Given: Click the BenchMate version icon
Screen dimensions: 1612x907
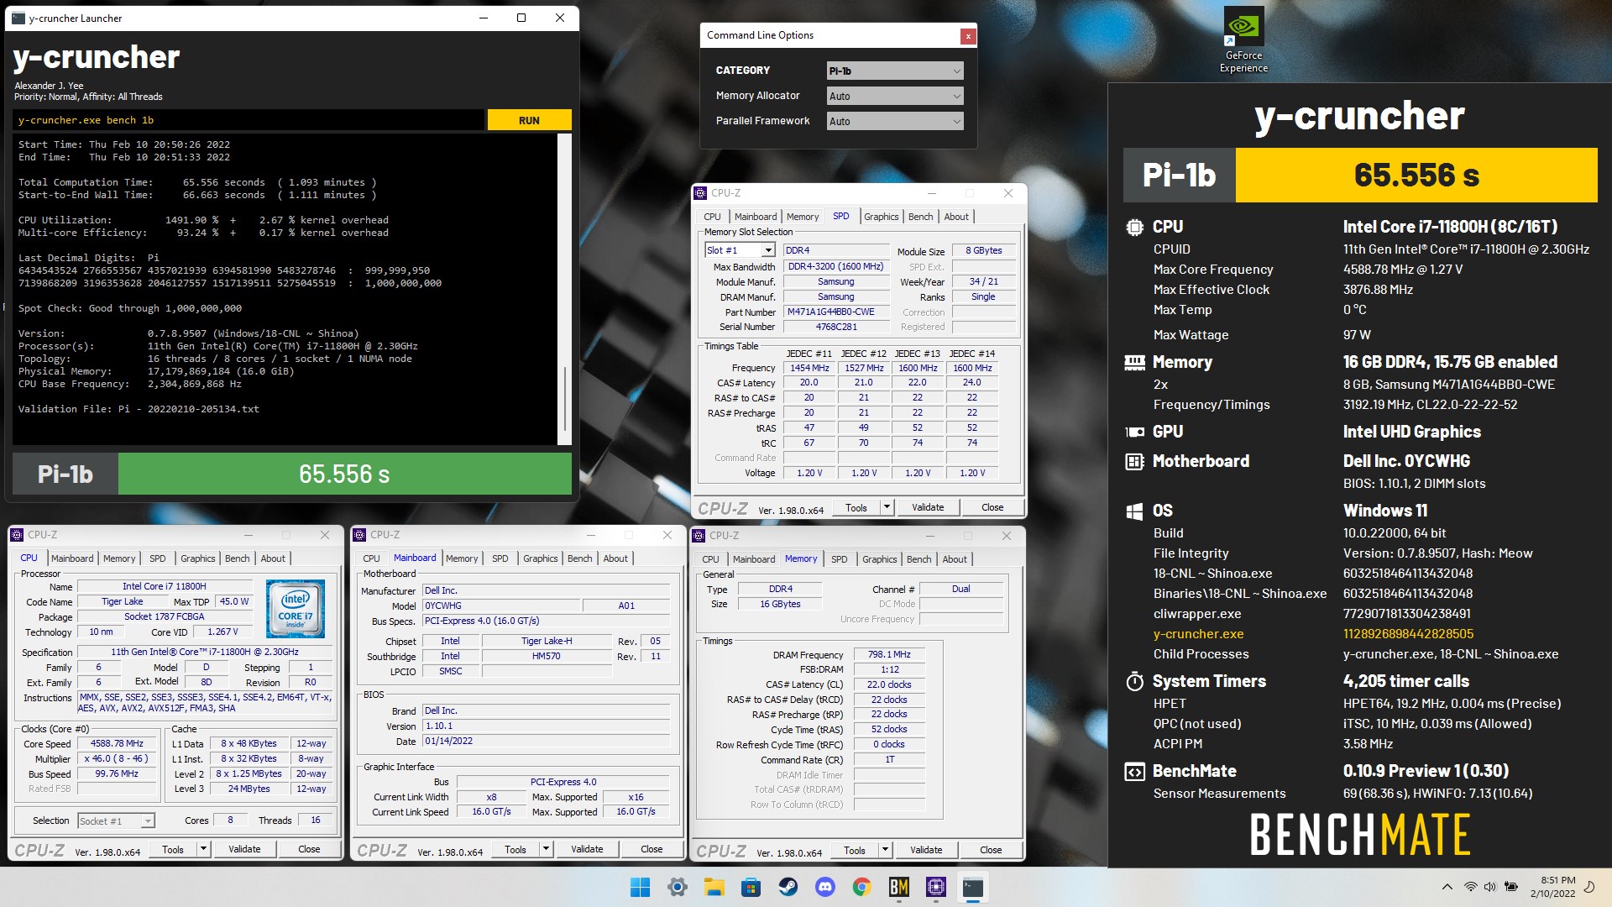Looking at the screenshot, I should [1134, 772].
